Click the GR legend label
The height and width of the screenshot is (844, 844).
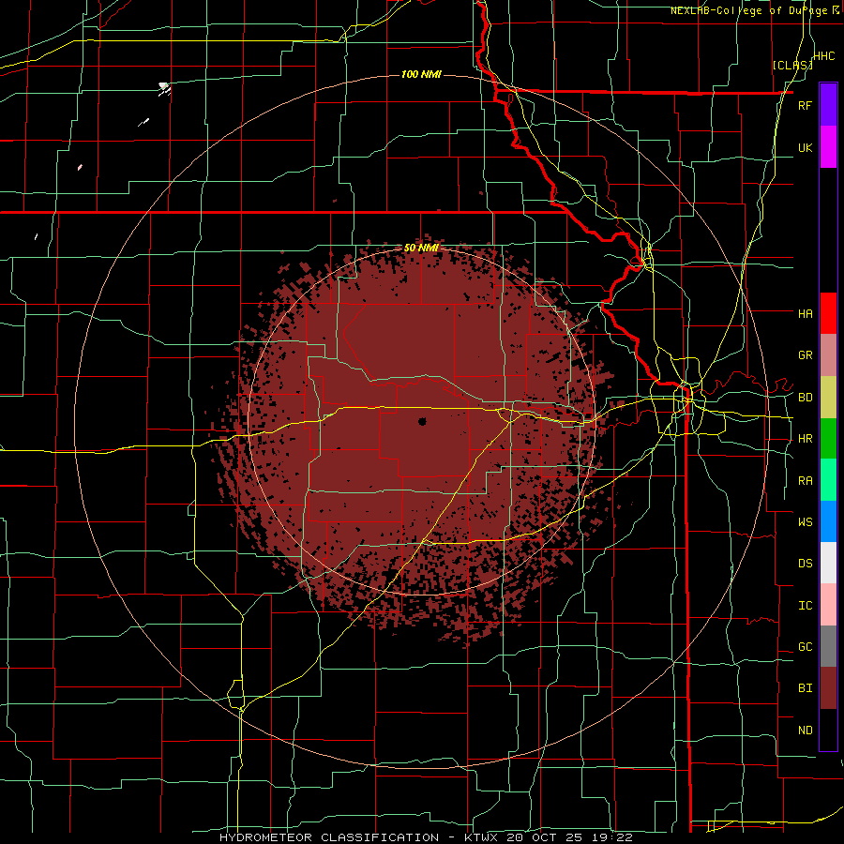(805, 355)
